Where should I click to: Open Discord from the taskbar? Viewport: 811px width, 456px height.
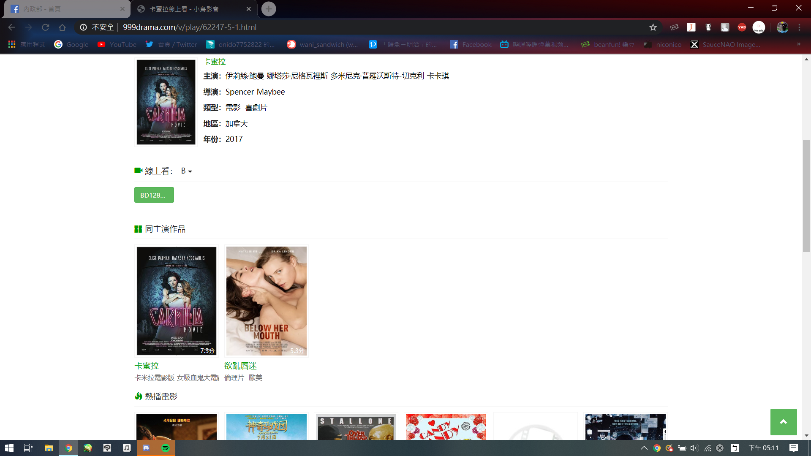(x=146, y=448)
